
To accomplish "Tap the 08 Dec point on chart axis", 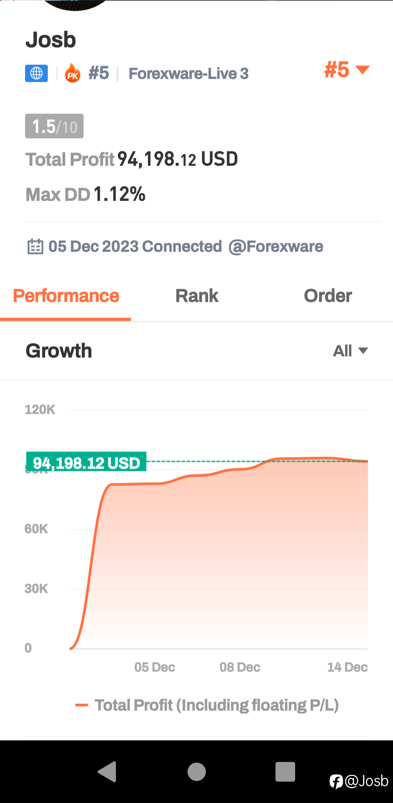I will (x=240, y=667).
